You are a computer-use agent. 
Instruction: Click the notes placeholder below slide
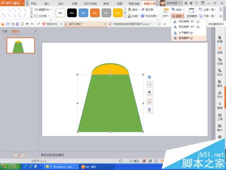coord(52,155)
